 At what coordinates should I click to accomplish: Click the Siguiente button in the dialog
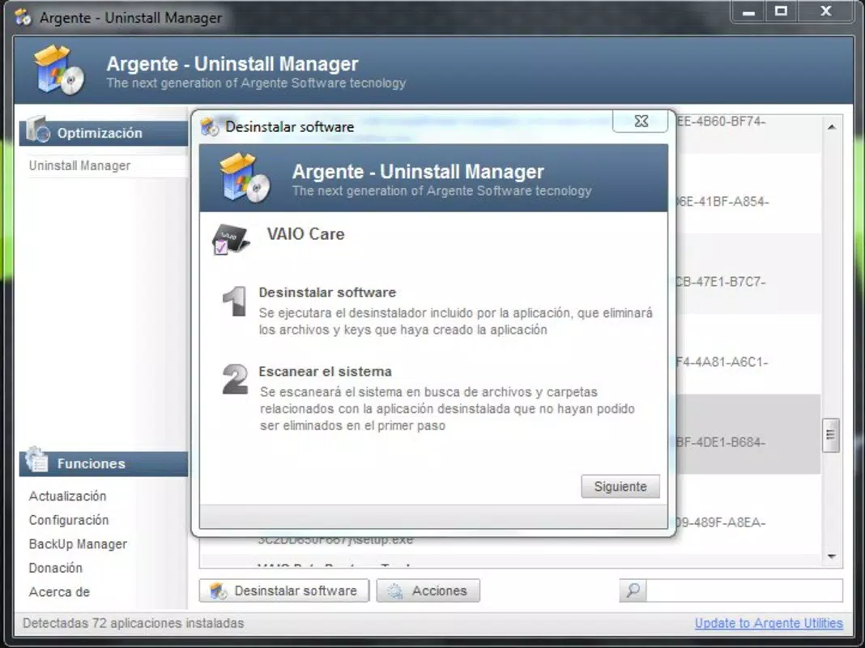(620, 487)
